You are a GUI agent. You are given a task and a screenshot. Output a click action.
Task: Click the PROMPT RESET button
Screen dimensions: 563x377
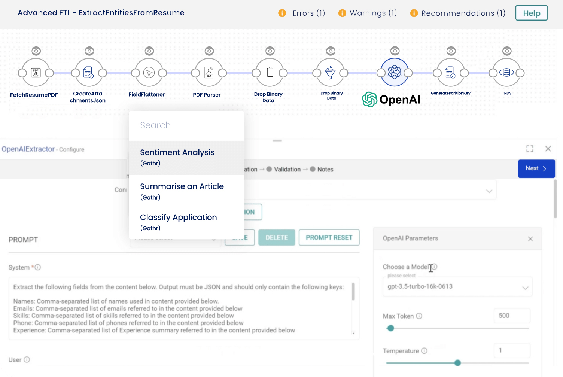pyautogui.click(x=329, y=238)
